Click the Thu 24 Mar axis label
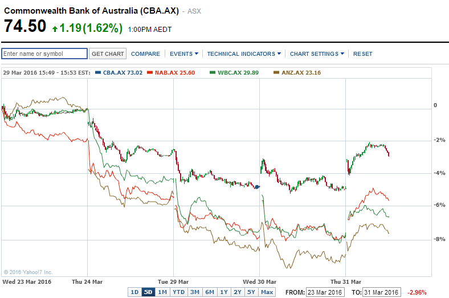 click(x=87, y=281)
